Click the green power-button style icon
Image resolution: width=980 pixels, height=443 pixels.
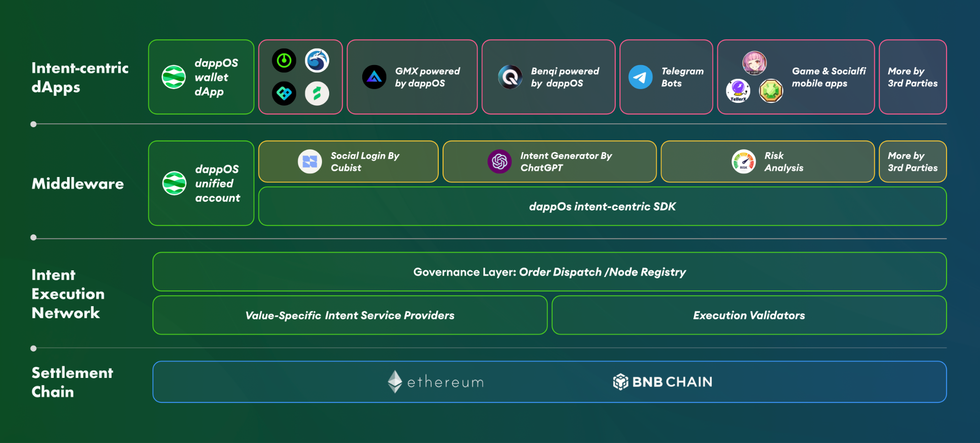284,61
